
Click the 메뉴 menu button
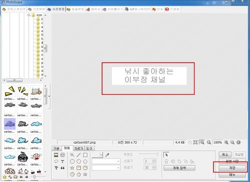(232, 175)
